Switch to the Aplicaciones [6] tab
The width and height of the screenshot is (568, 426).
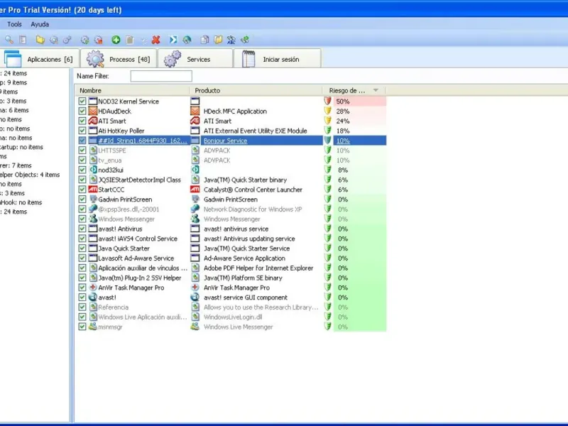click(x=39, y=59)
